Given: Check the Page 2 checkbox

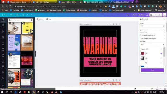Looking at the screenshot, I should pyautogui.click(x=161, y=58).
